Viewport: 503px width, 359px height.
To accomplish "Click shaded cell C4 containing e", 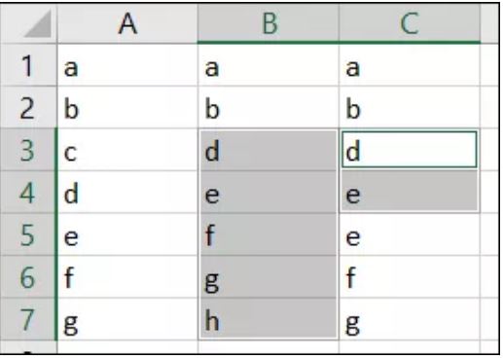I will [x=410, y=192].
